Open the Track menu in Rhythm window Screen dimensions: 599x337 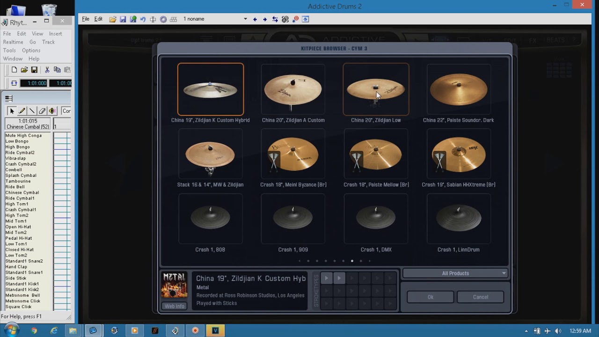click(48, 42)
